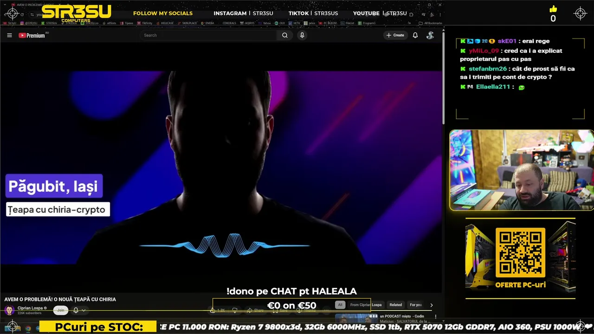Open the ENEBA bookmark
This screenshot has width=594, height=334.
click(207, 23)
